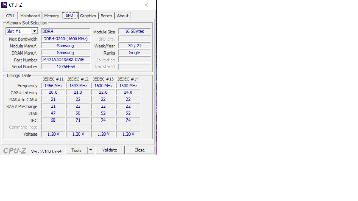Image resolution: width=358 pixels, height=201 pixels.
Task: Select JEDEC #13 1600 MHz frequency cell
Action: (103, 86)
